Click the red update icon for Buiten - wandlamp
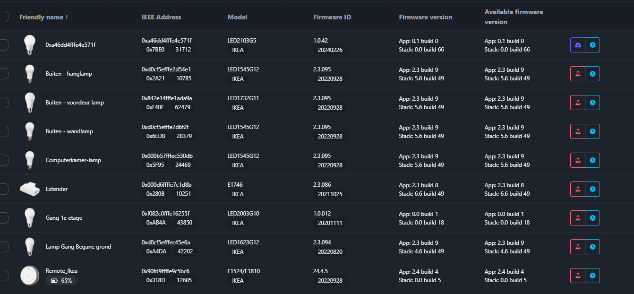 point(577,132)
